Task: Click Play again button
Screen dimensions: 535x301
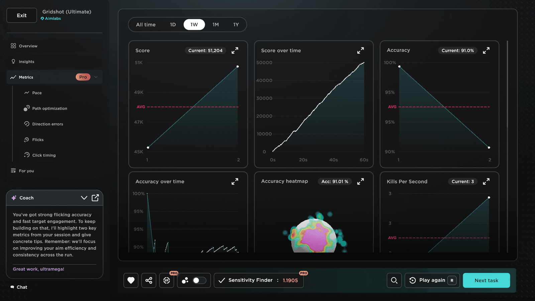Action: click(432, 280)
